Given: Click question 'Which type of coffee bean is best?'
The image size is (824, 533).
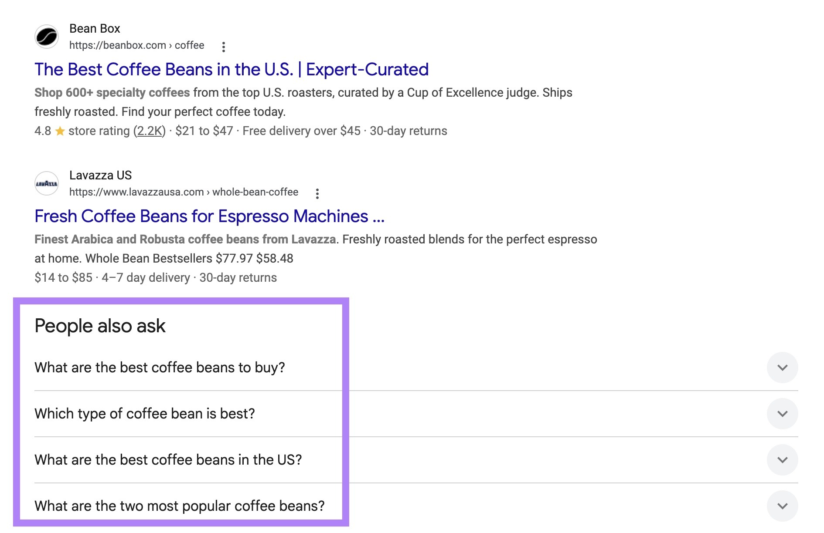Looking at the screenshot, I should pyautogui.click(x=145, y=414).
